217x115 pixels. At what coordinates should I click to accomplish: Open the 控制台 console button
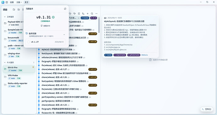pos(207,109)
